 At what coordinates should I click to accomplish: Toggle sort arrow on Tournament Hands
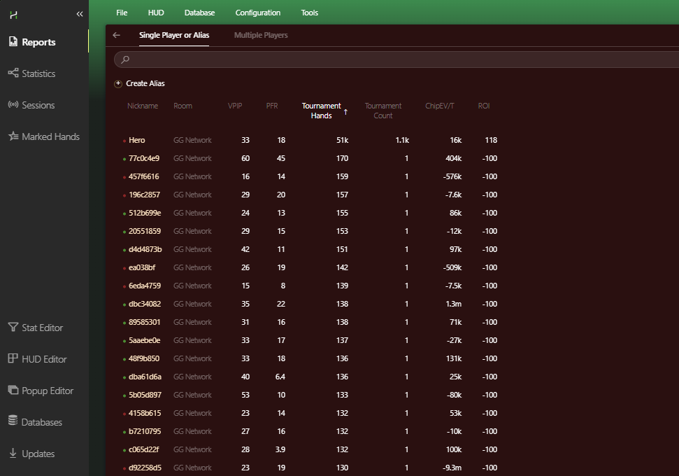tap(345, 112)
